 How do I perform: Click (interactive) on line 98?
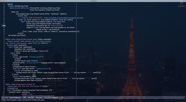coord(12,88)
